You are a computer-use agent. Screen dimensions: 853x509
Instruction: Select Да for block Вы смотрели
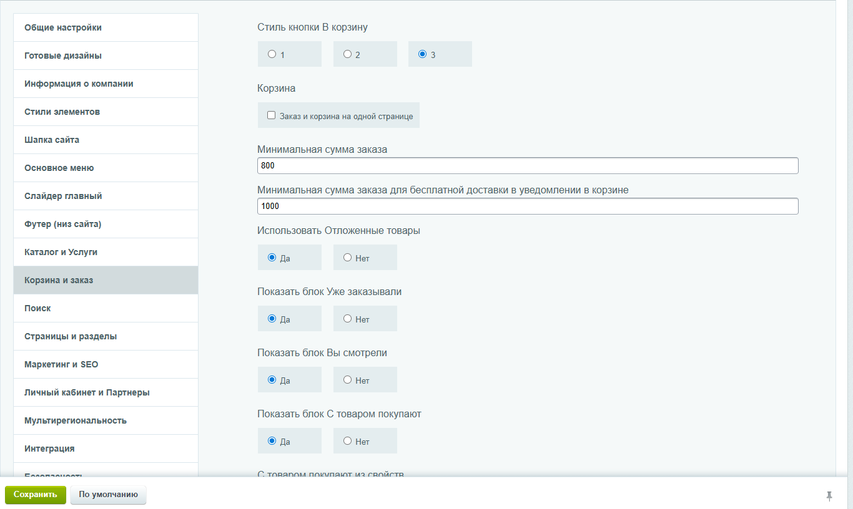click(272, 380)
